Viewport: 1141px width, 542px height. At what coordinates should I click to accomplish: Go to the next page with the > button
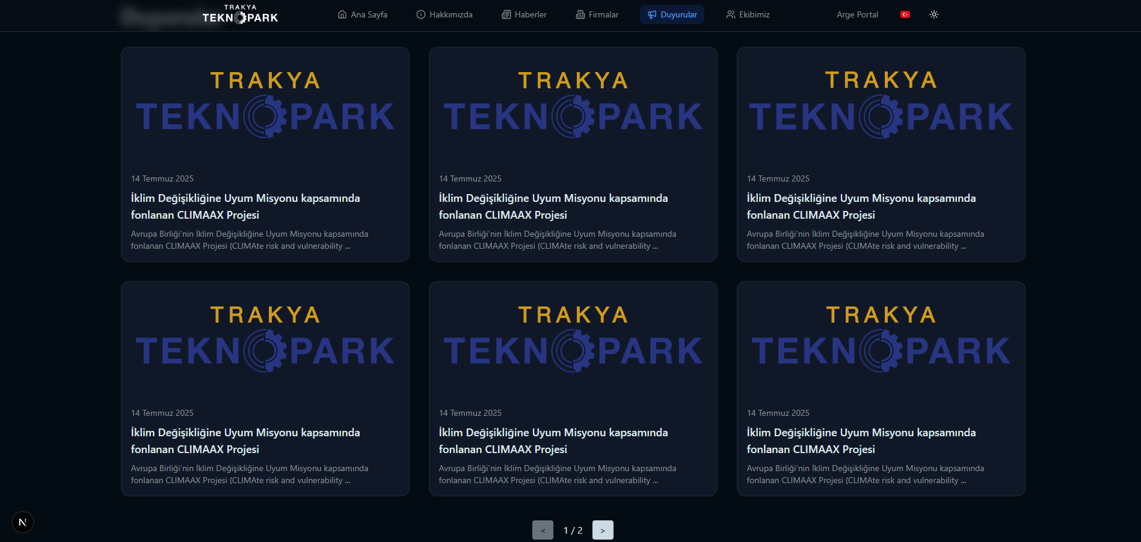[x=603, y=530]
